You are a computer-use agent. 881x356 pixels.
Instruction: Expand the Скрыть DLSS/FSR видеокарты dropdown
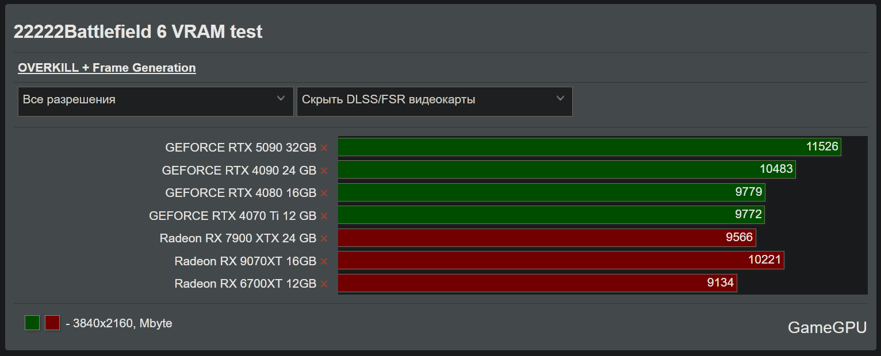click(434, 101)
